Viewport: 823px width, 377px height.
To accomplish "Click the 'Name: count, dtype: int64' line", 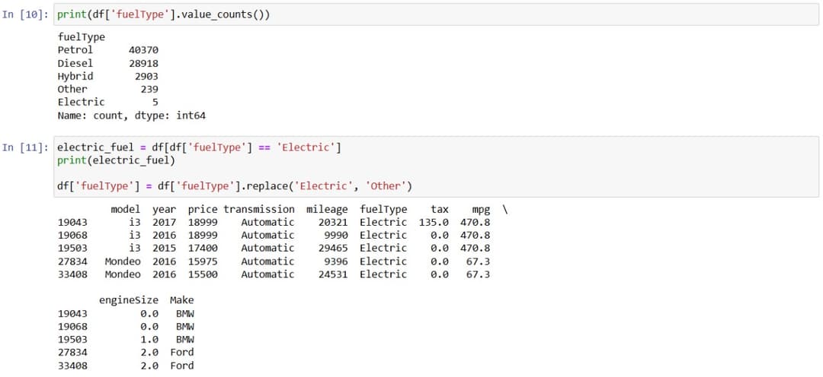I will tap(131, 116).
